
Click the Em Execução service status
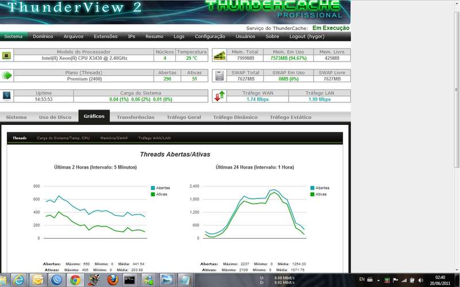coord(331,28)
